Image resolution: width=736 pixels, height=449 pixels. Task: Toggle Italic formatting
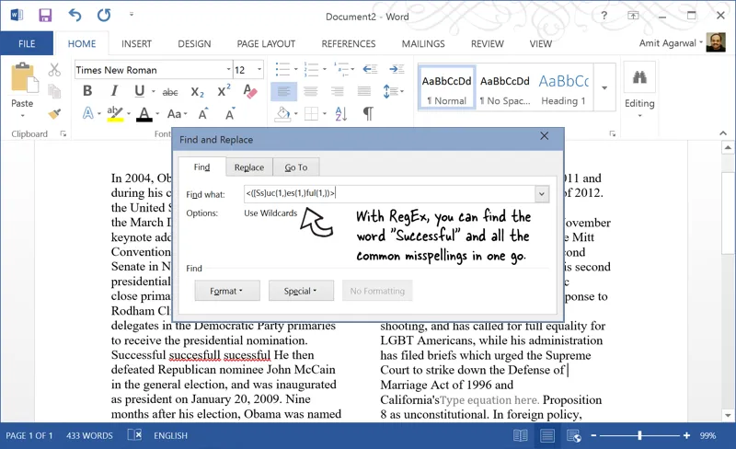114,92
